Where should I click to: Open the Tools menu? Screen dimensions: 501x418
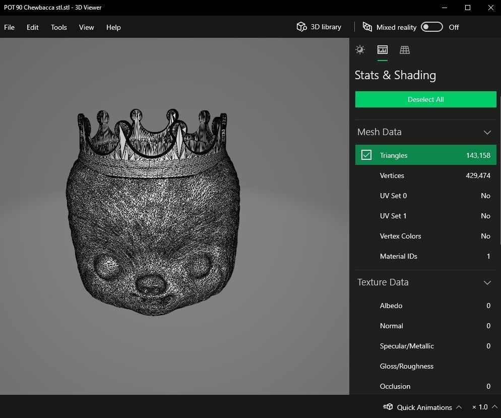(x=59, y=27)
